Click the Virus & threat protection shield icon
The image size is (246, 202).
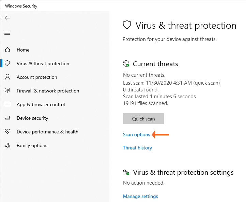pyautogui.click(x=7, y=63)
